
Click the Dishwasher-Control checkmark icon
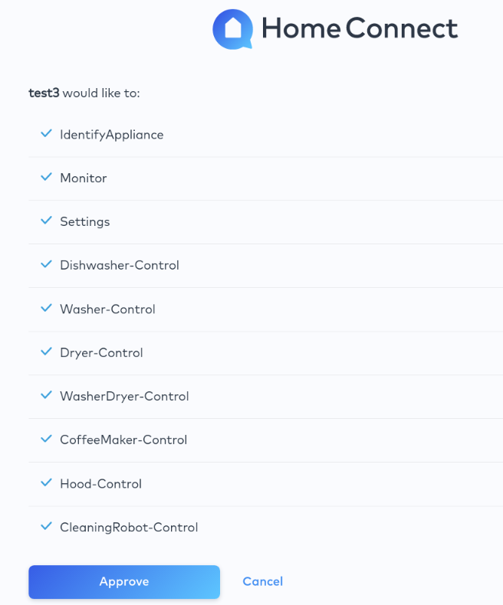45,265
